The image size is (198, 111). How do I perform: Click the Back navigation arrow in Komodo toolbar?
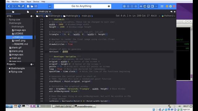click(9, 6)
